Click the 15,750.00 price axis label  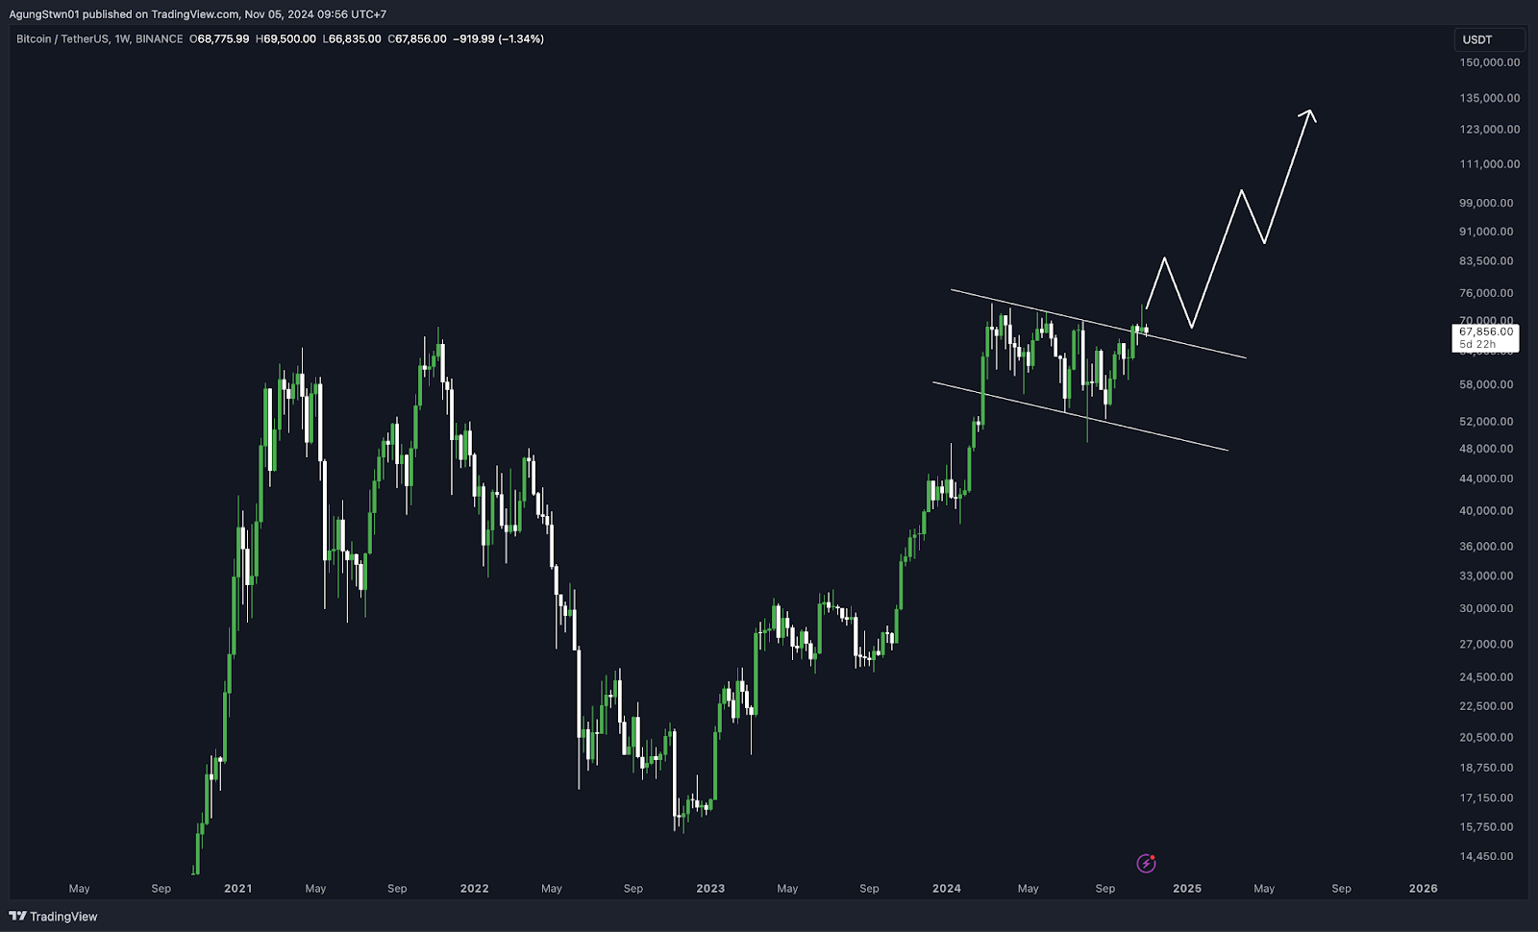(1486, 827)
